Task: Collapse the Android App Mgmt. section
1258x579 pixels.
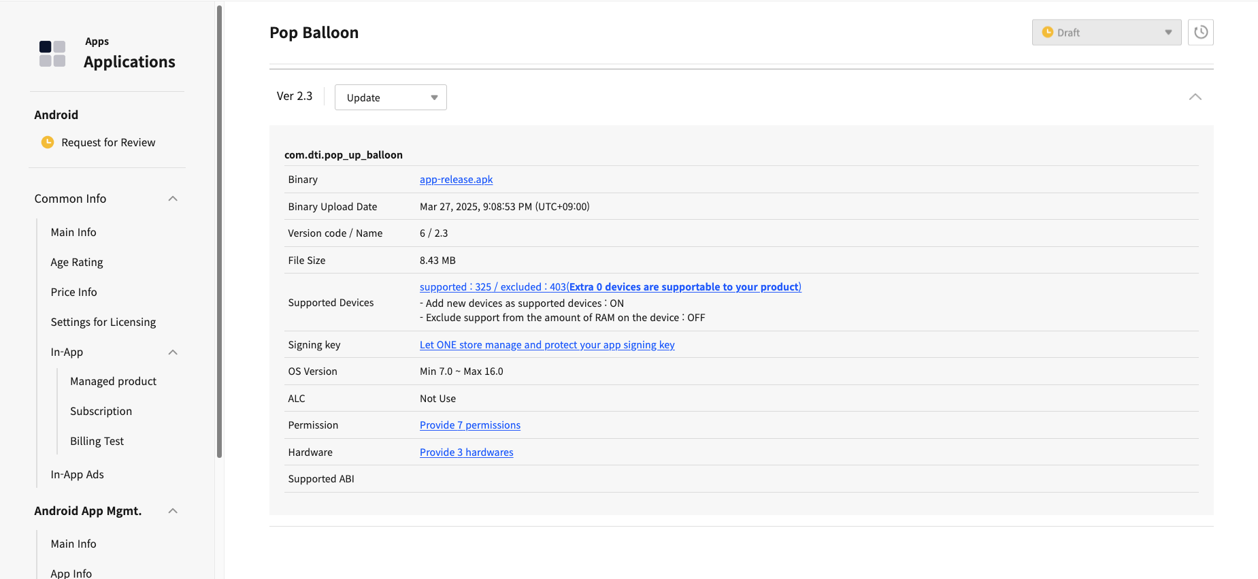Action: pos(173,511)
